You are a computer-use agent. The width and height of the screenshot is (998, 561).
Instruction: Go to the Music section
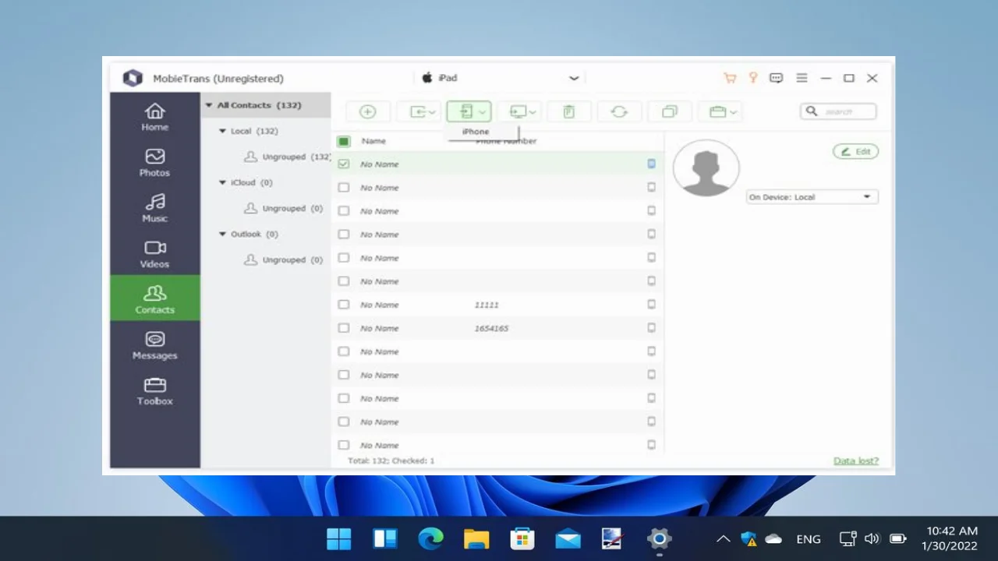click(x=154, y=208)
